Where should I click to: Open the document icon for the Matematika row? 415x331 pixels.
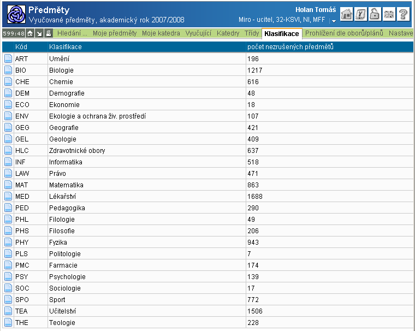[x=8, y=185]
